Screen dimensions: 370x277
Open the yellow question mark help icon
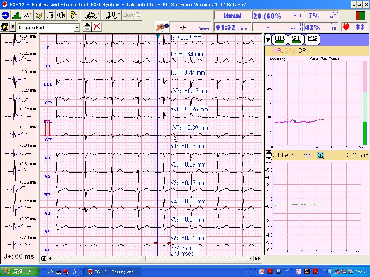coord(73,15)
